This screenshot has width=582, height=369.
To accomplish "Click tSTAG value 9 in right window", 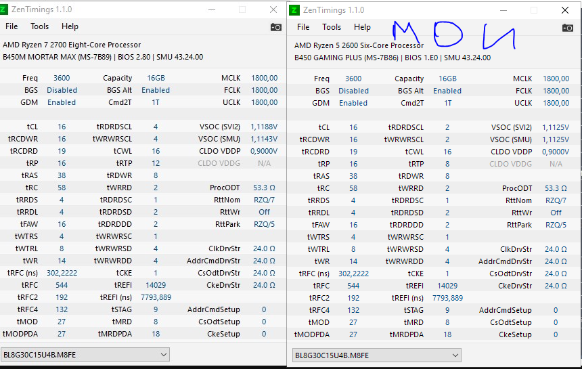I will click(x=447, y=310).
